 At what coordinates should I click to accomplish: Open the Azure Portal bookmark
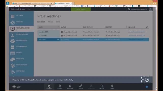click(38, 6)
